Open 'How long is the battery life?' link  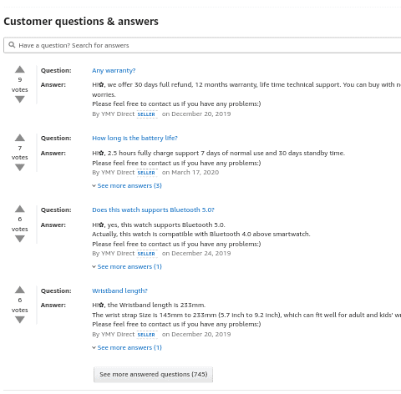click(x=135, y=138)
